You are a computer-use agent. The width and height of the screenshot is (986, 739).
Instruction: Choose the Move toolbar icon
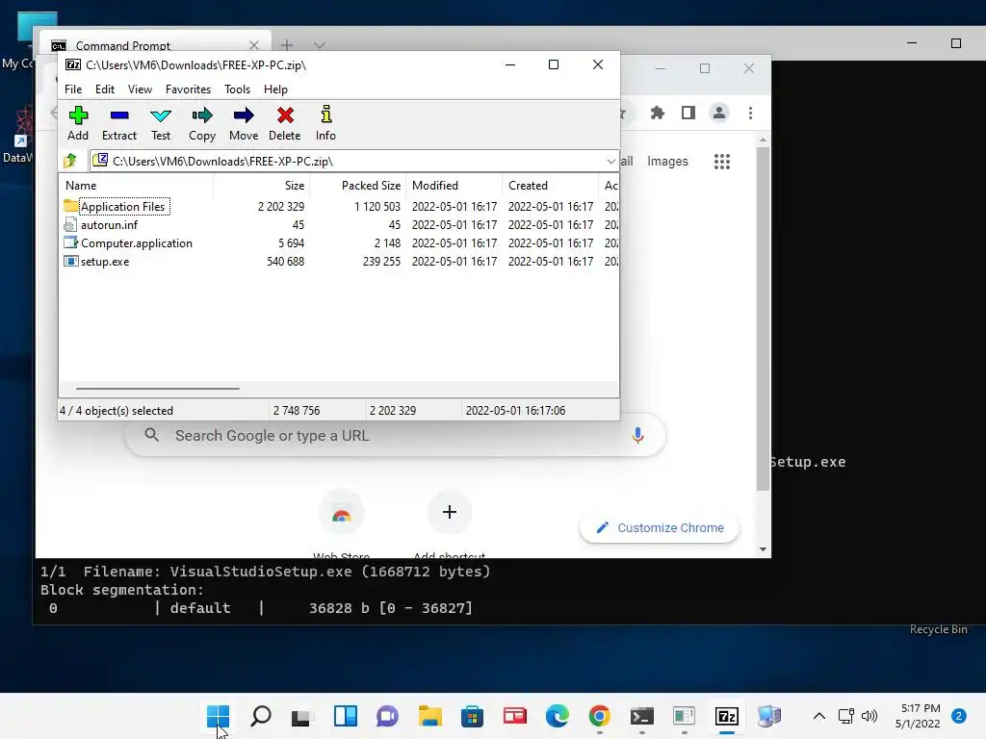[x=244, y=123]
